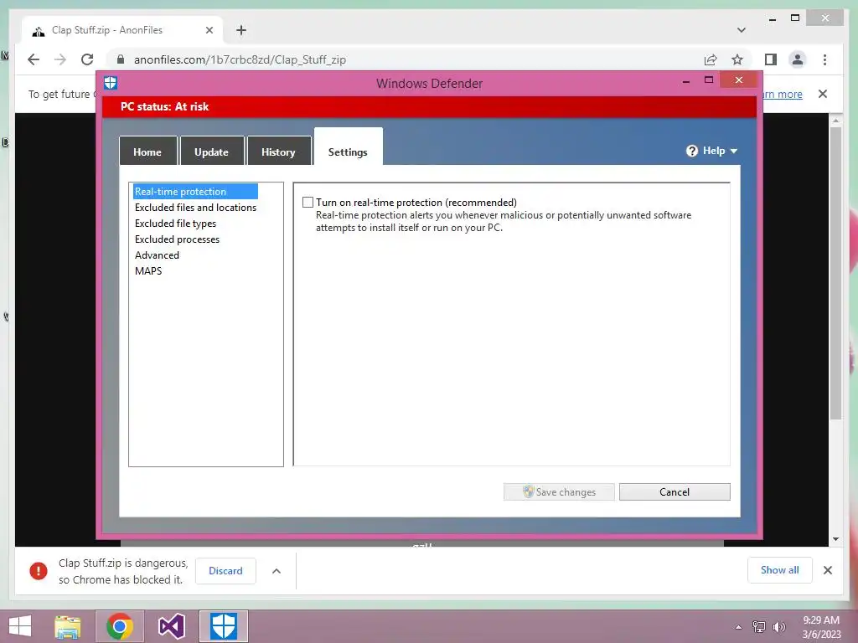The image size is (858, 643).
Task: Click the Windows Defender shield title icon
Action: tap(111, 83)
